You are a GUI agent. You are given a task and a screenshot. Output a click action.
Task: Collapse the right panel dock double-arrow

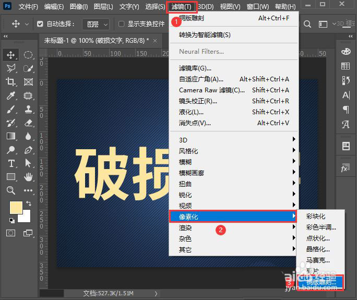click(350, 36)
